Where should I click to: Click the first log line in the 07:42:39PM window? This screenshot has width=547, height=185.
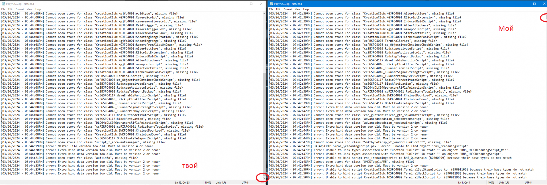(362, 14)
